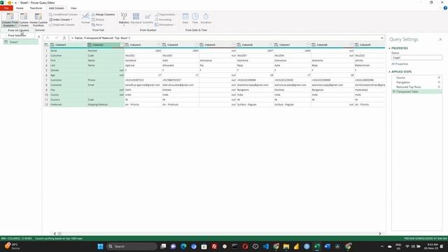Open settings gear for Source step
The width and height of the screenshot is (448, 252).
pos(439,78)
